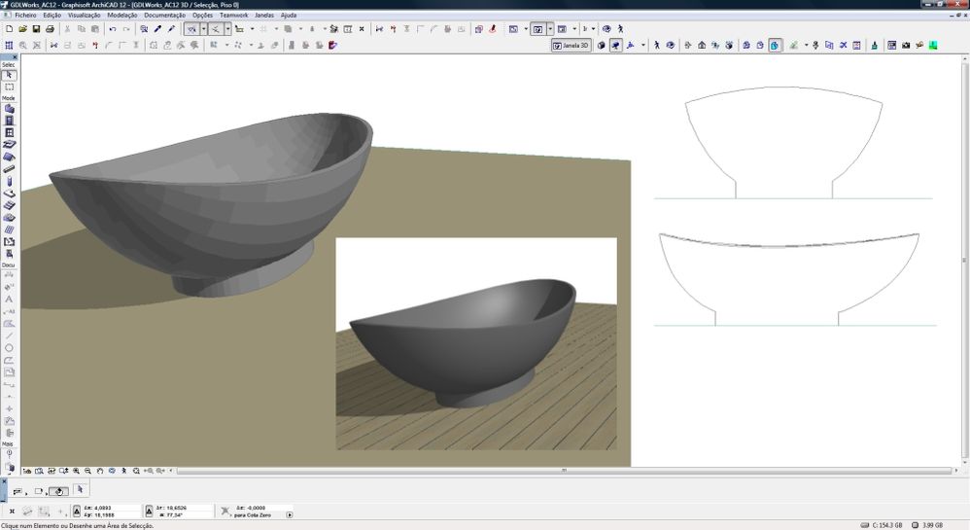This screenshot has height=530, width=970.
Task: Expand the guide lines dropdown arrow
Action: point(203,29)
